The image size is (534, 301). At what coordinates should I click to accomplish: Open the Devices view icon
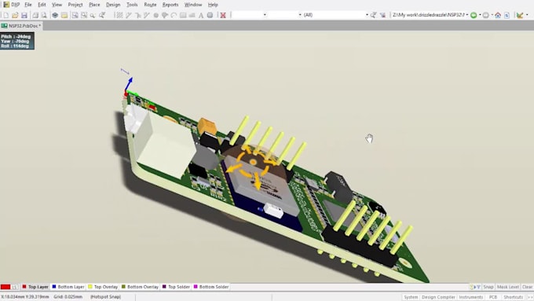pyautogui.click(x=55, y=15)
